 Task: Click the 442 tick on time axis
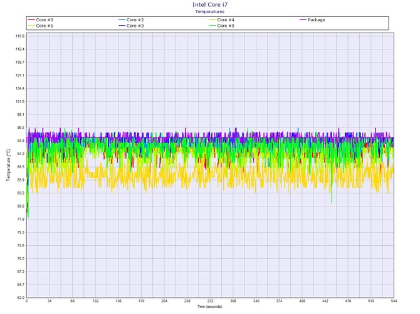pos(325,301)
